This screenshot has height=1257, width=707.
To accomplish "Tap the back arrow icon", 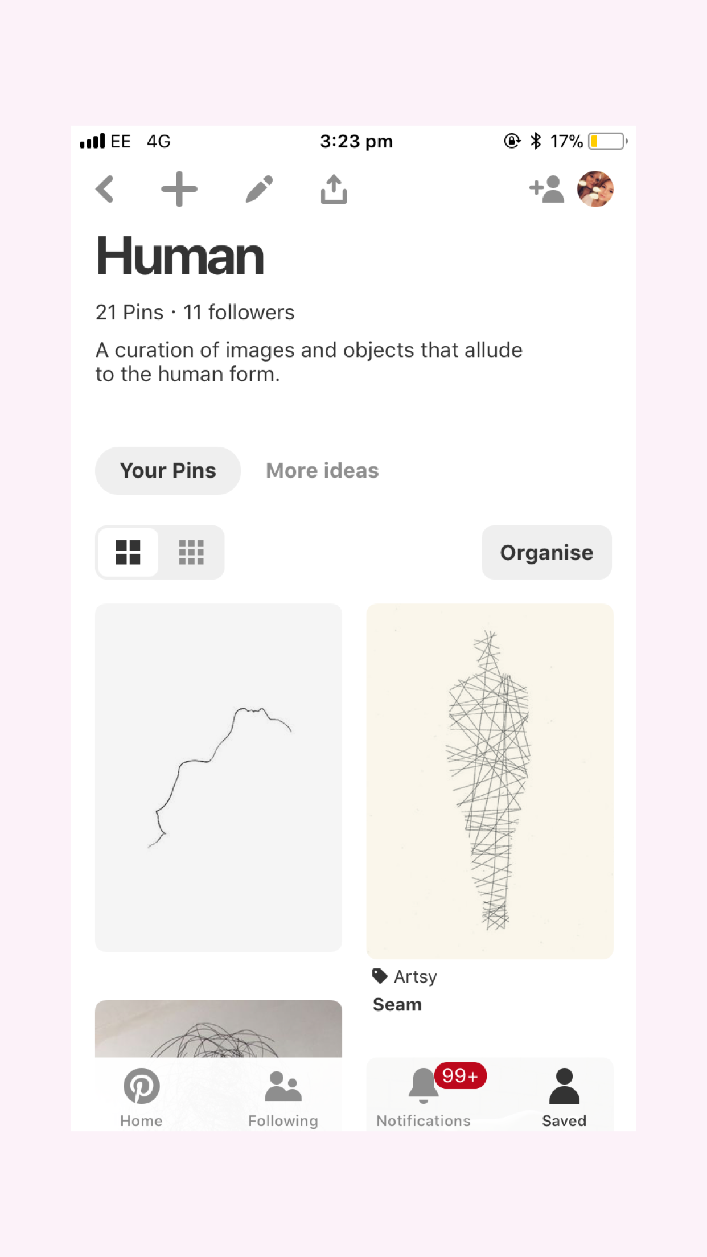I will coord(105,189).
